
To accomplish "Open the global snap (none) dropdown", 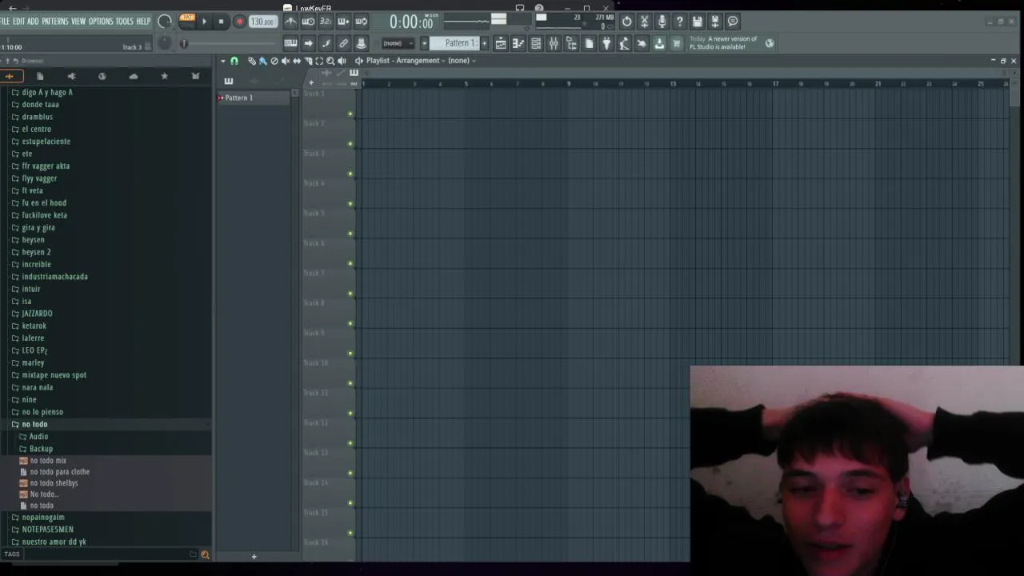I will coord(398,43).
